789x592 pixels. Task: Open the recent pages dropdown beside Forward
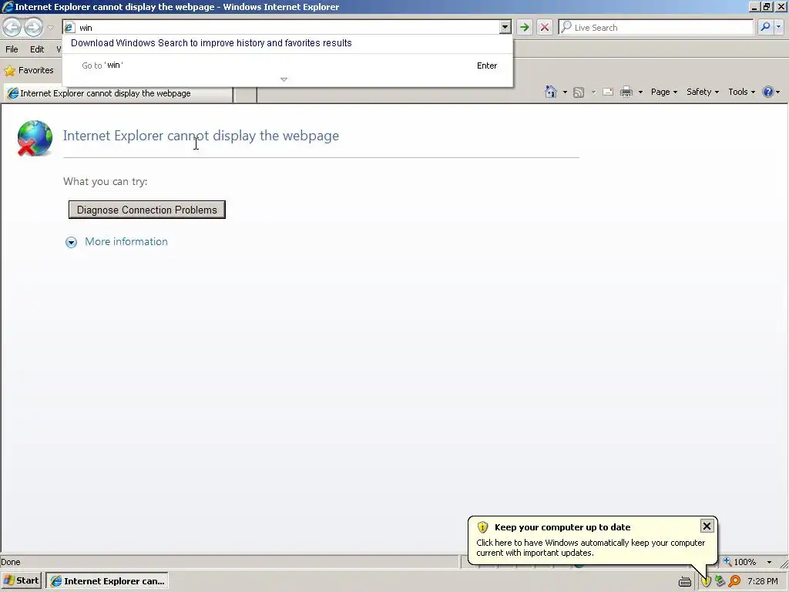point(50,28)
